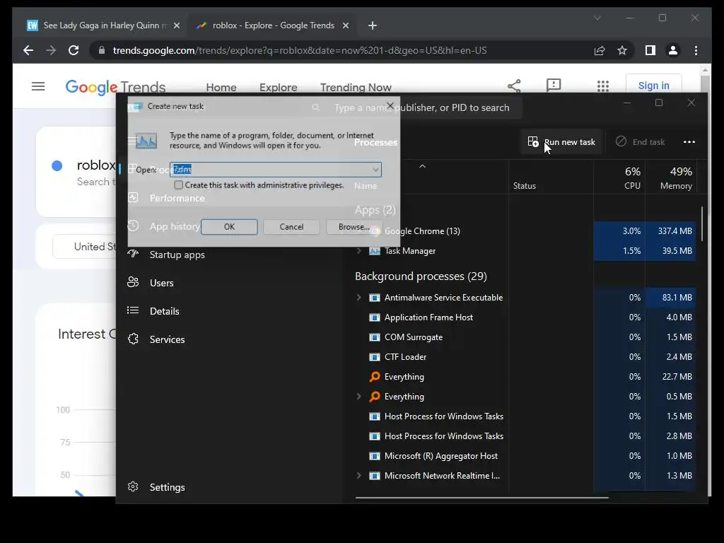Click Task Manager horizontal scrollbar
Screen dimensions: 724x543
click(x=481, y=498)
